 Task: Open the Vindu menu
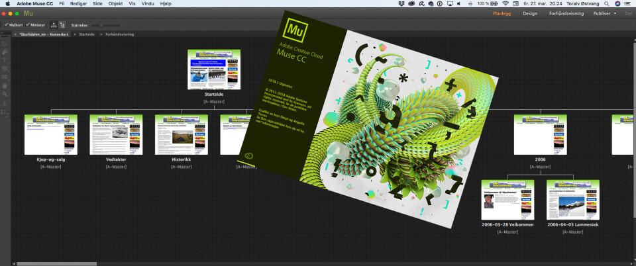[148, 4]
